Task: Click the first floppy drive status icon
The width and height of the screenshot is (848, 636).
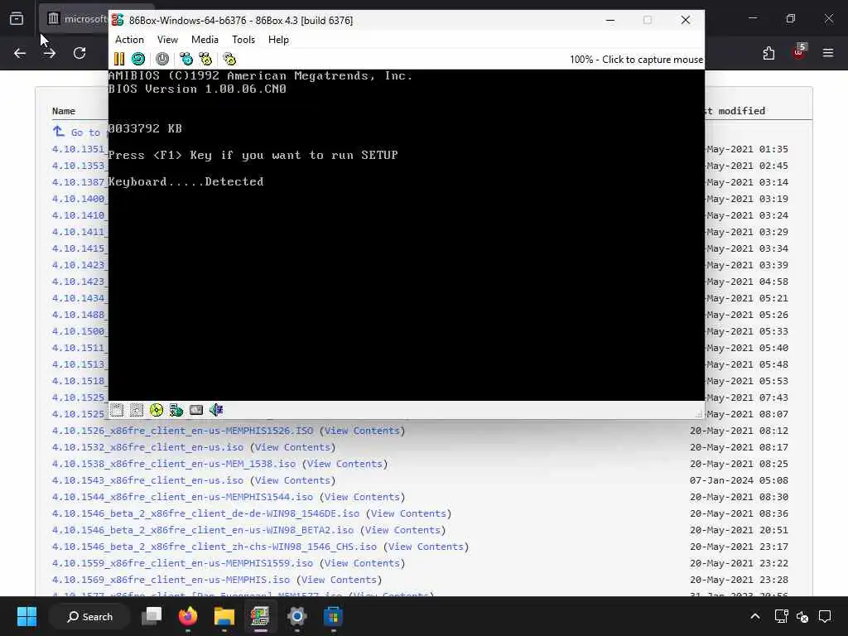Action: coord(117,410)
